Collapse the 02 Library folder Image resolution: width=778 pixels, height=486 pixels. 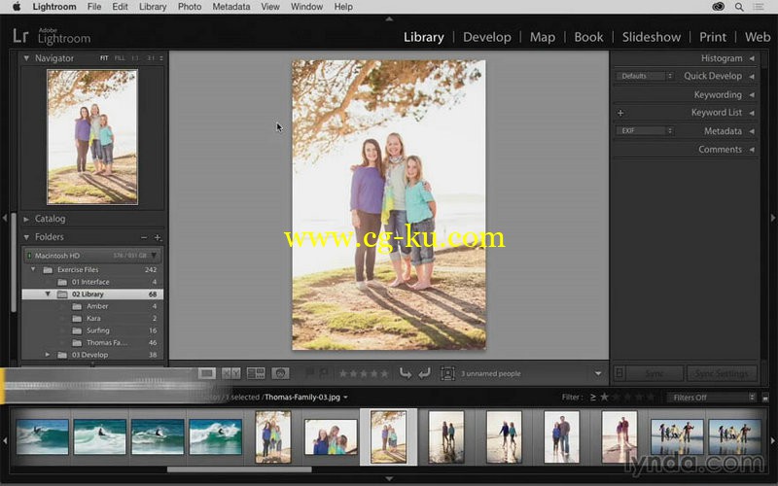(48, 295)
